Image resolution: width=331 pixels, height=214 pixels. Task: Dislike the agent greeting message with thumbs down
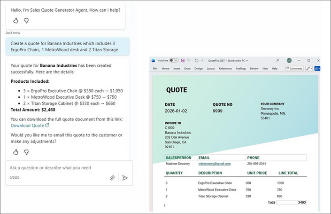26,21
